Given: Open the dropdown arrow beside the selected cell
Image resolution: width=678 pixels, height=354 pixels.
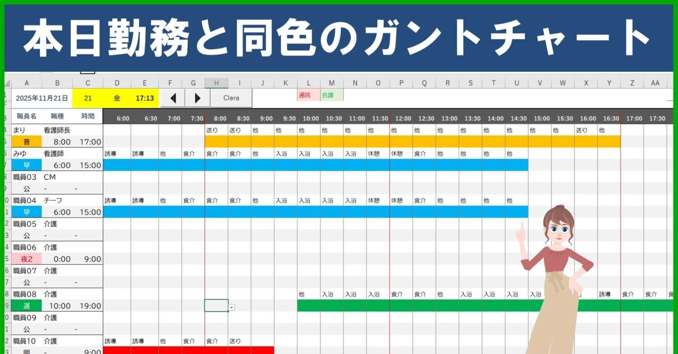Looking at the screenshot, I should [x=232, y=308].
